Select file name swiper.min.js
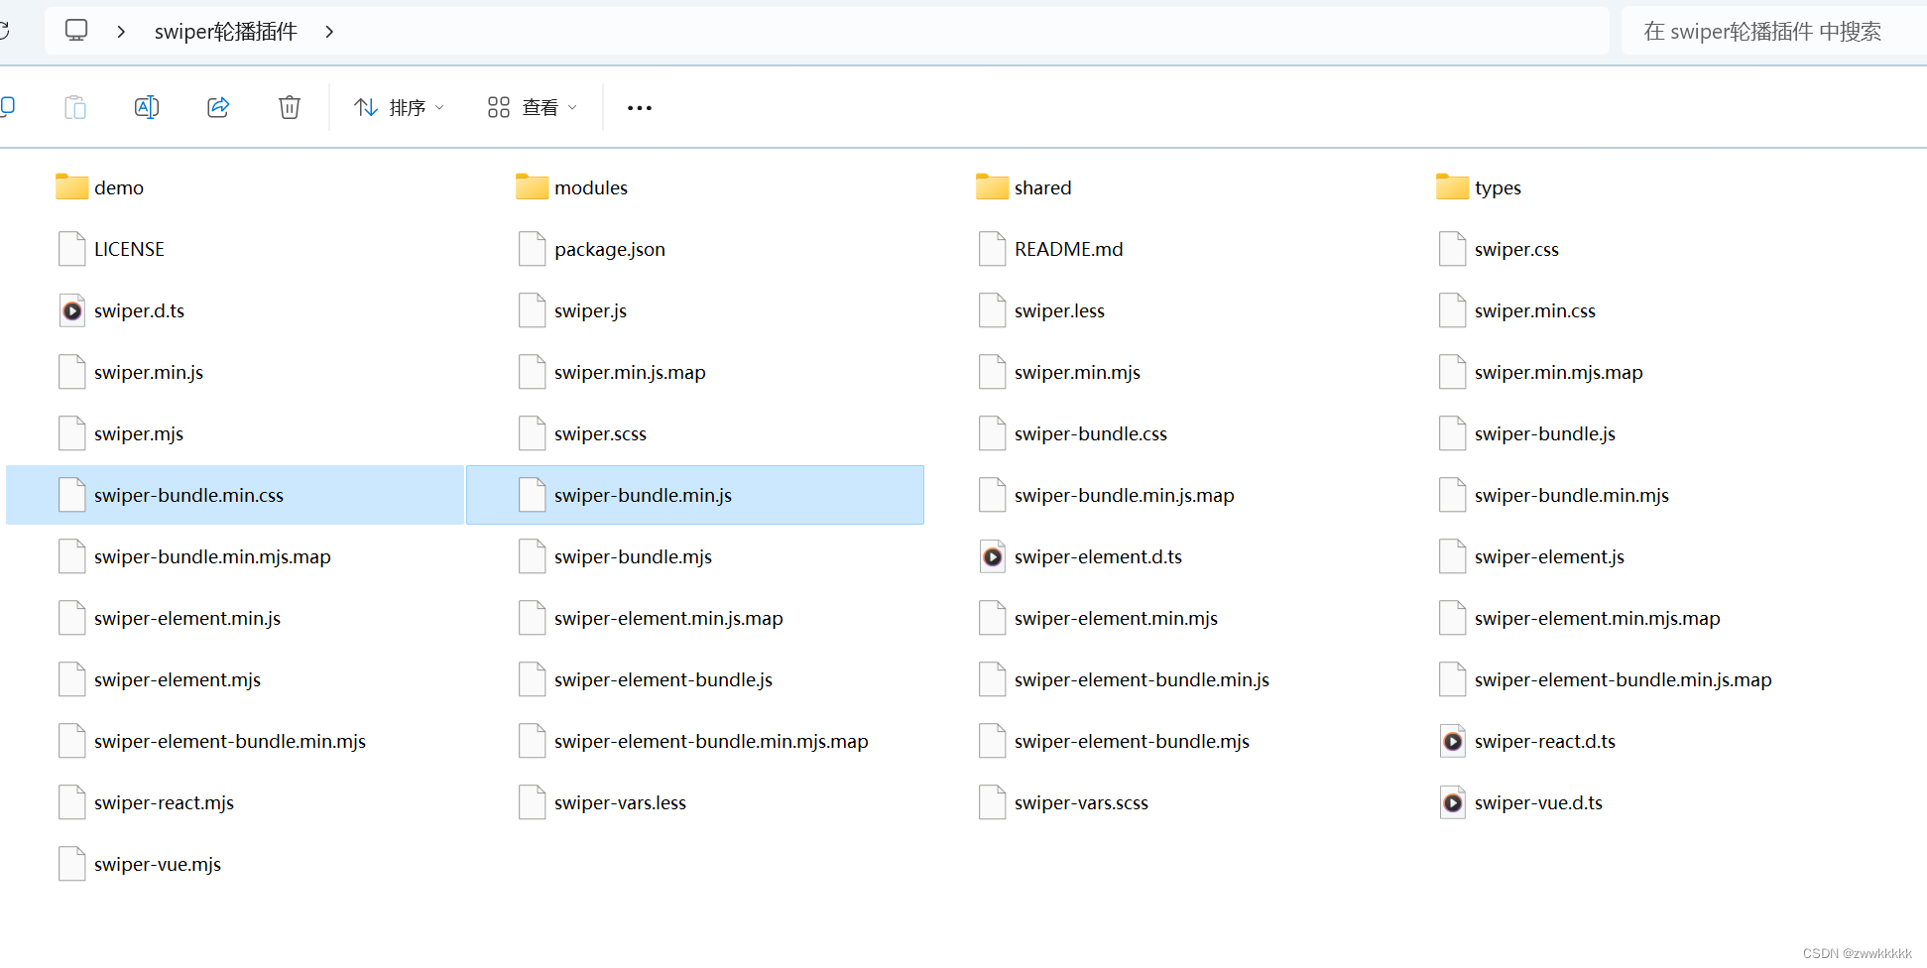The height and width of the screenshot is (968, 1927). click(x=149, y=372)
